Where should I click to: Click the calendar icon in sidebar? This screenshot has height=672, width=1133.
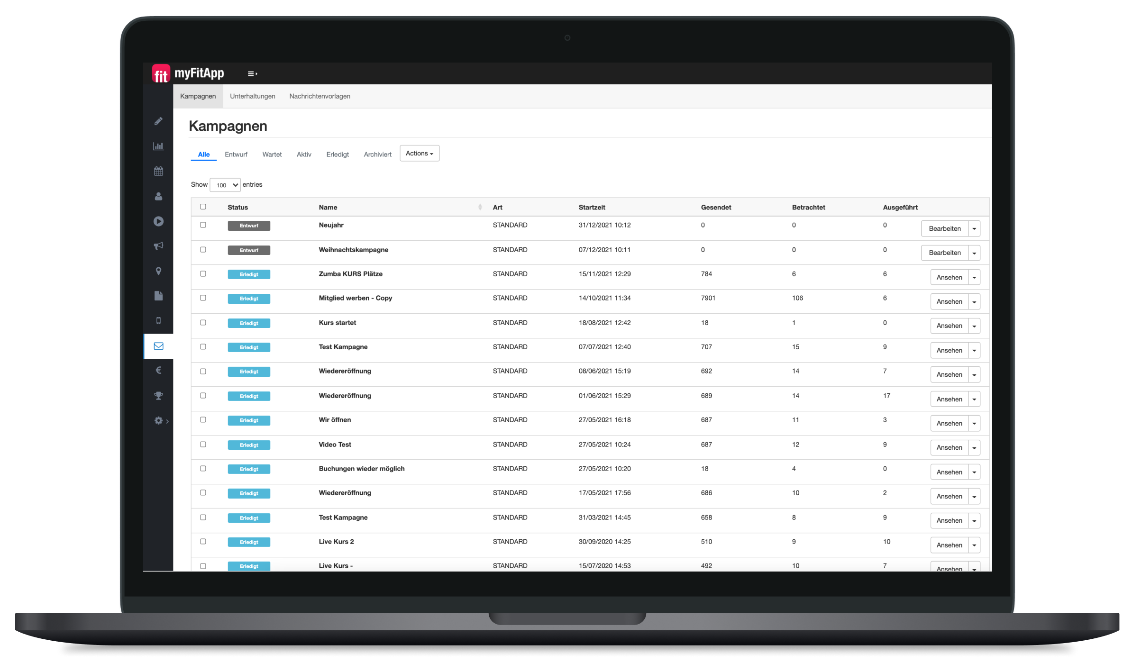tap(158, 171)
